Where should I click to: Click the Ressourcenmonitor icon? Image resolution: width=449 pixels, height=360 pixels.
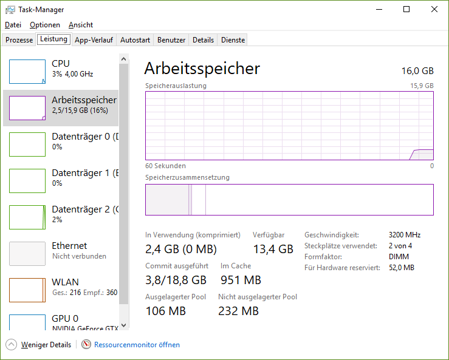[86, 345]
